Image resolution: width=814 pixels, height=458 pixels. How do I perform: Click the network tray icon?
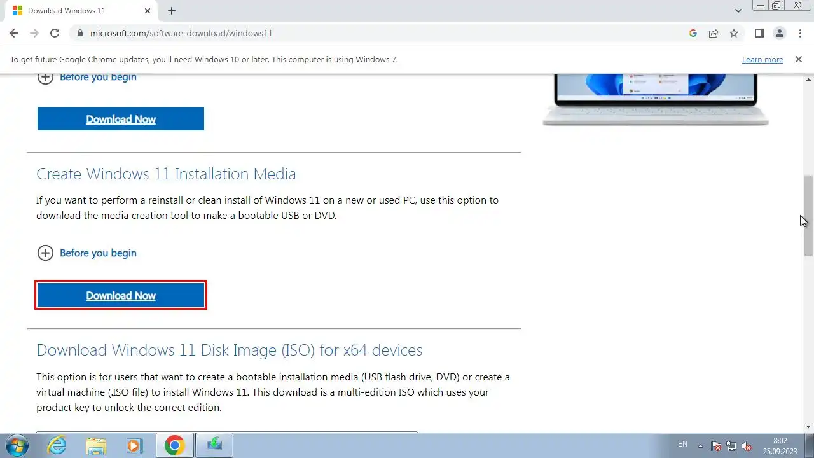tap(732, 445)
